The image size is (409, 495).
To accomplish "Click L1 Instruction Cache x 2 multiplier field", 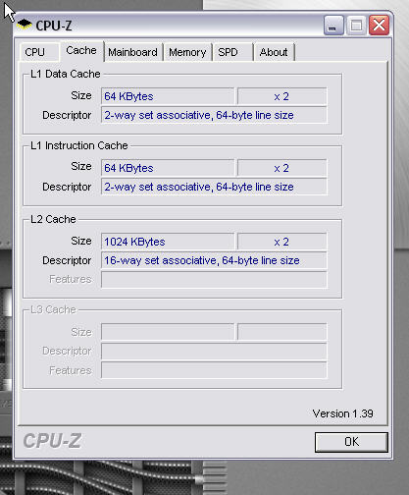I will coord(281,168).
